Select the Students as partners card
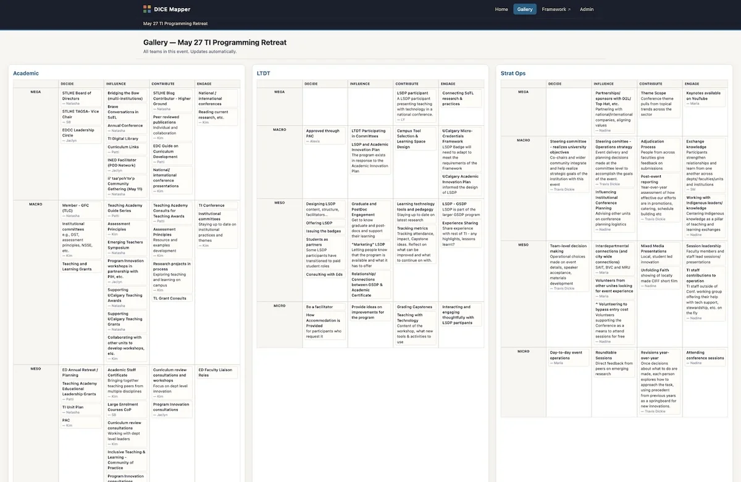The height and width of the screenshot is (482, 741). 324,253
